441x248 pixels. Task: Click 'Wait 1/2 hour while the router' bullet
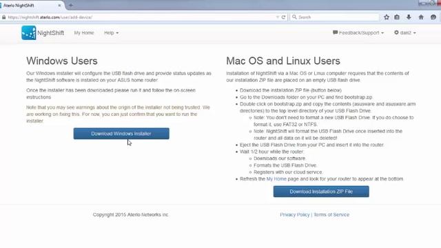coord(271,152)
